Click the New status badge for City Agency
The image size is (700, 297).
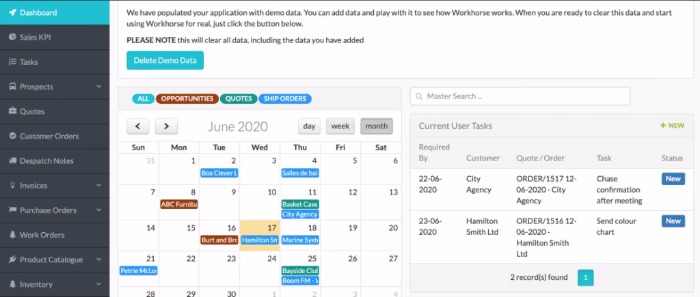(x=673, y=179)
